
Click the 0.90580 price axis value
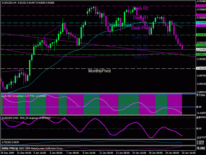pos(201,59)
